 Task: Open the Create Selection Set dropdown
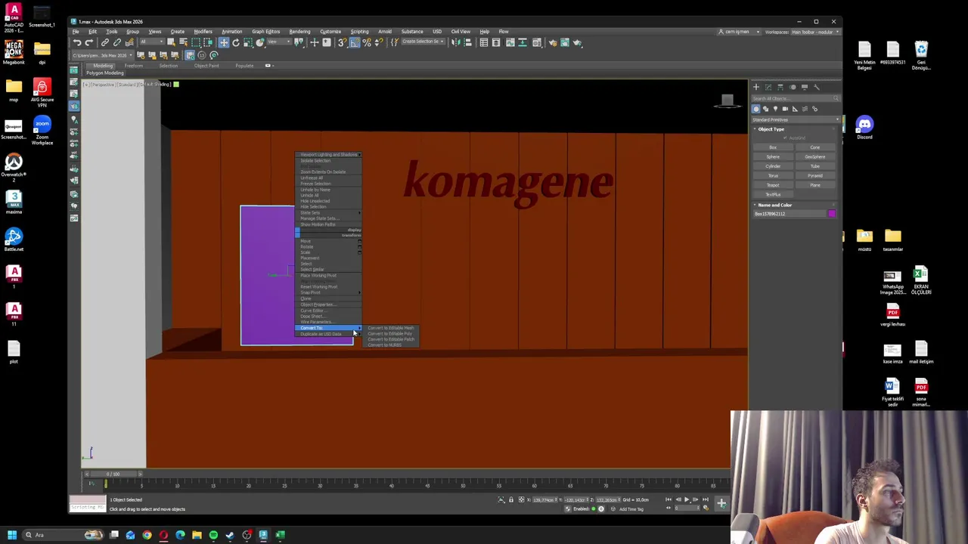422,42
